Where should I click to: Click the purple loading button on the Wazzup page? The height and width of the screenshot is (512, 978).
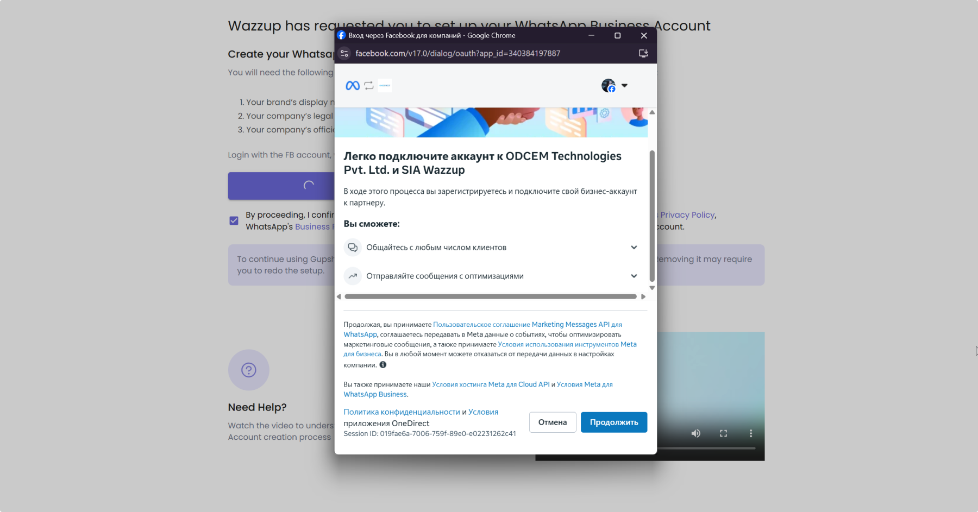(281, 186)
